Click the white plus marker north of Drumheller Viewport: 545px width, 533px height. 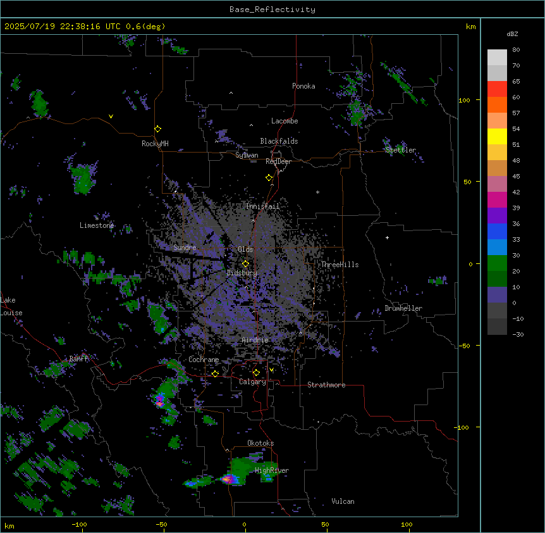pos(387,237)
